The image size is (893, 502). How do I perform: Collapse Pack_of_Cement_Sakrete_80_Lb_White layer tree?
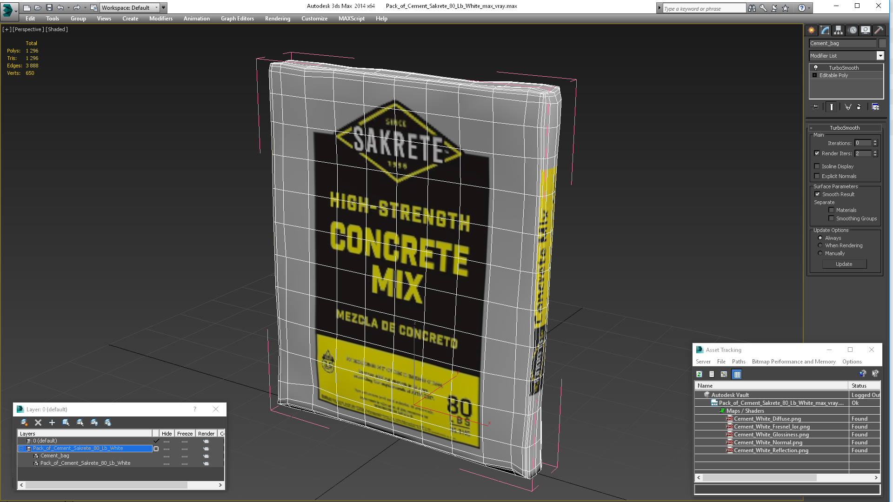click(21, 449)
